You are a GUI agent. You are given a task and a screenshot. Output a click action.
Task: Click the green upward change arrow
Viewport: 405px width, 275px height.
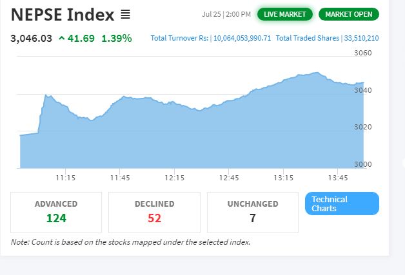click(61, 39)
